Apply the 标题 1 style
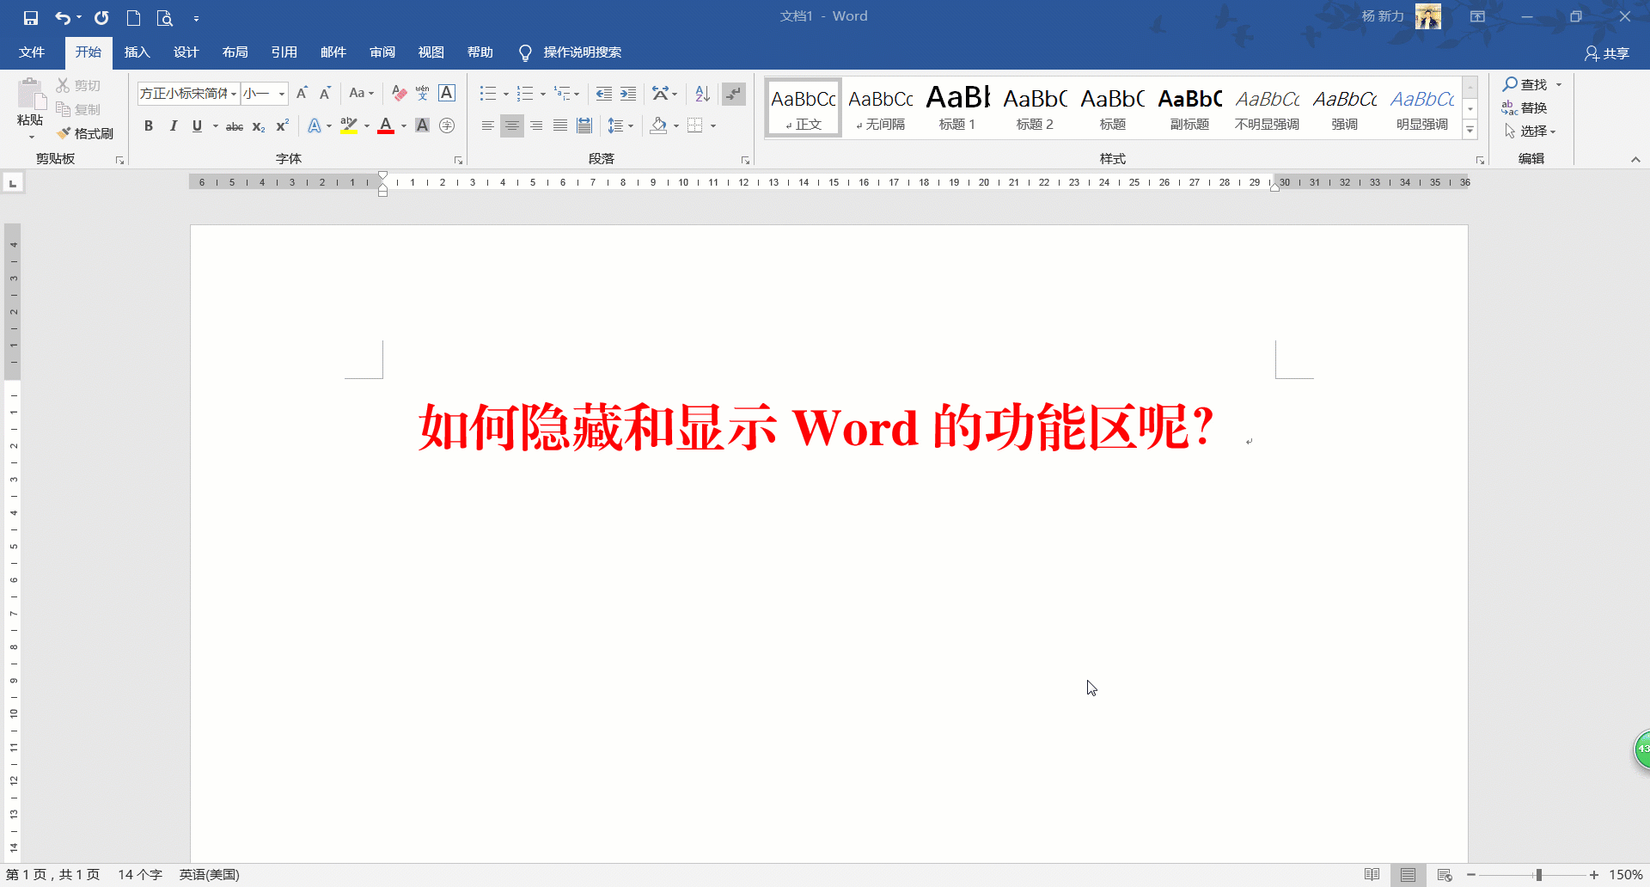Image resolution: width=1650 pixels, height=887 pixels. tap(957, 107)
